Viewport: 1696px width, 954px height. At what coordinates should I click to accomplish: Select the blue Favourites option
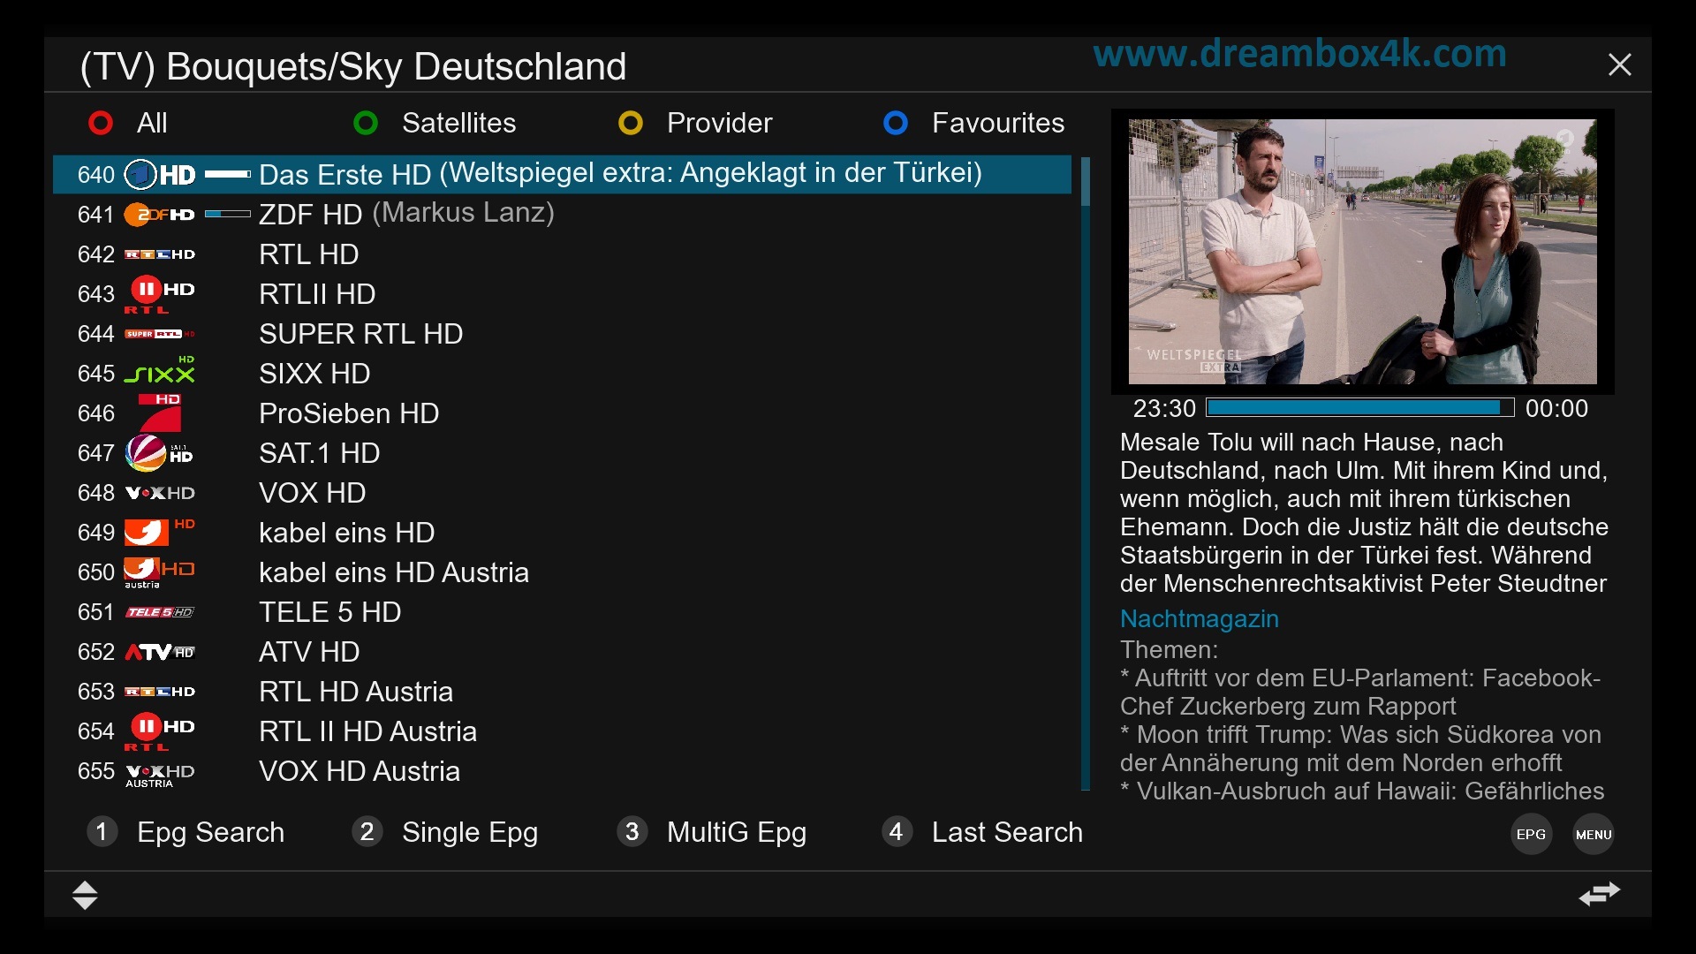pos(974,123)
